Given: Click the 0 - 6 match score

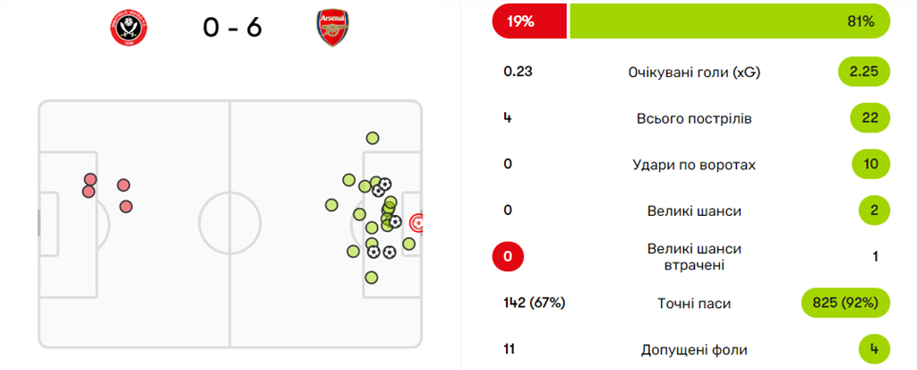Looking at the screenshot, I should coord(232,28).
